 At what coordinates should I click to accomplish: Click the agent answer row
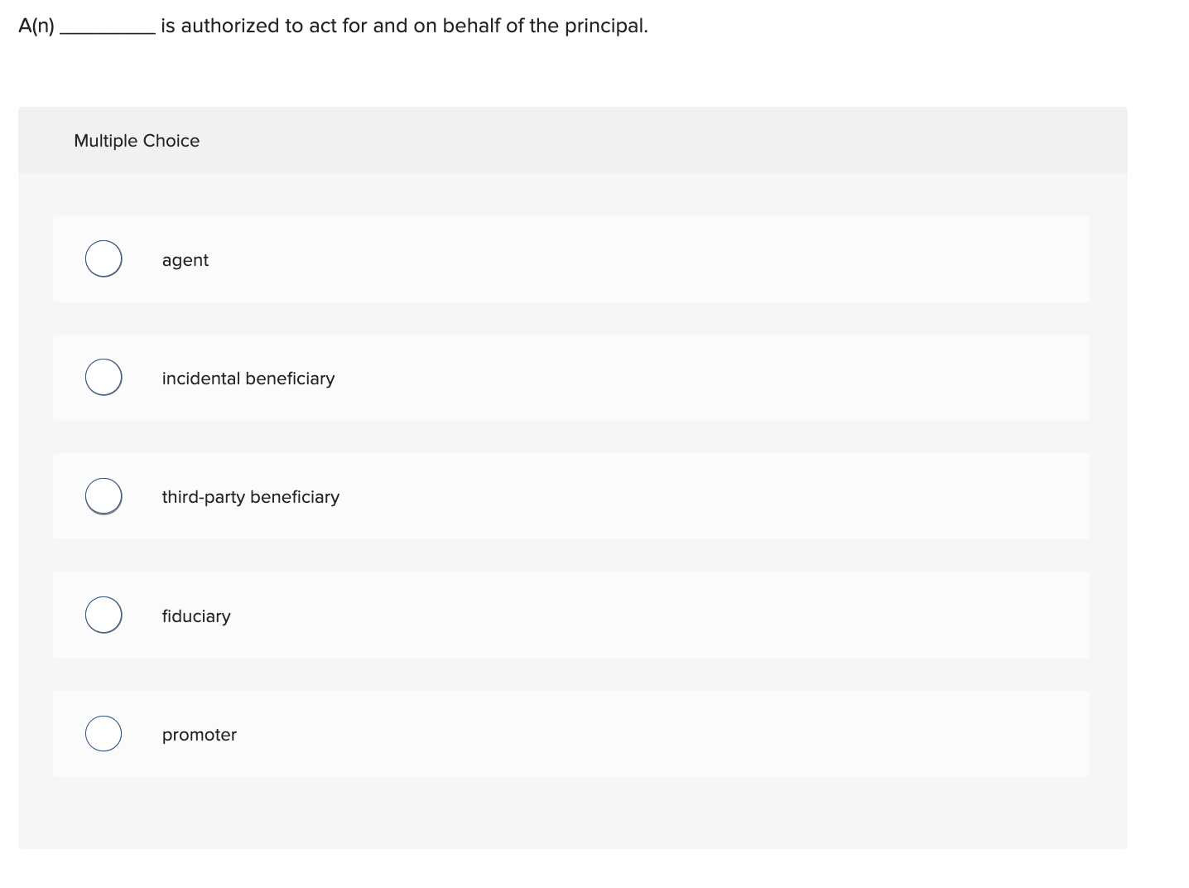[x=571, y=258]
